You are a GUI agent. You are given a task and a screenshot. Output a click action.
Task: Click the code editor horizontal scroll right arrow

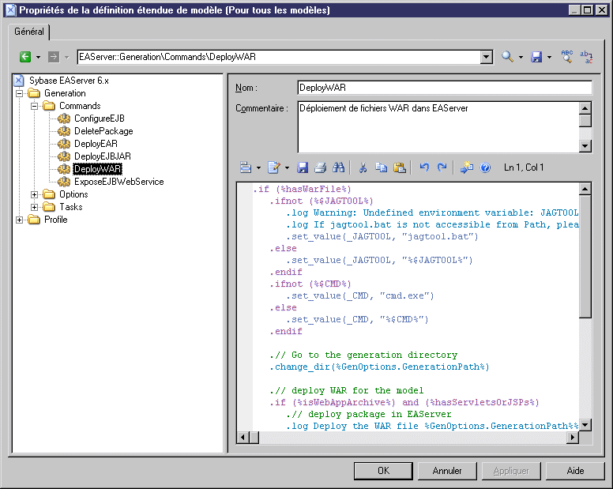(x=573, y=437)
